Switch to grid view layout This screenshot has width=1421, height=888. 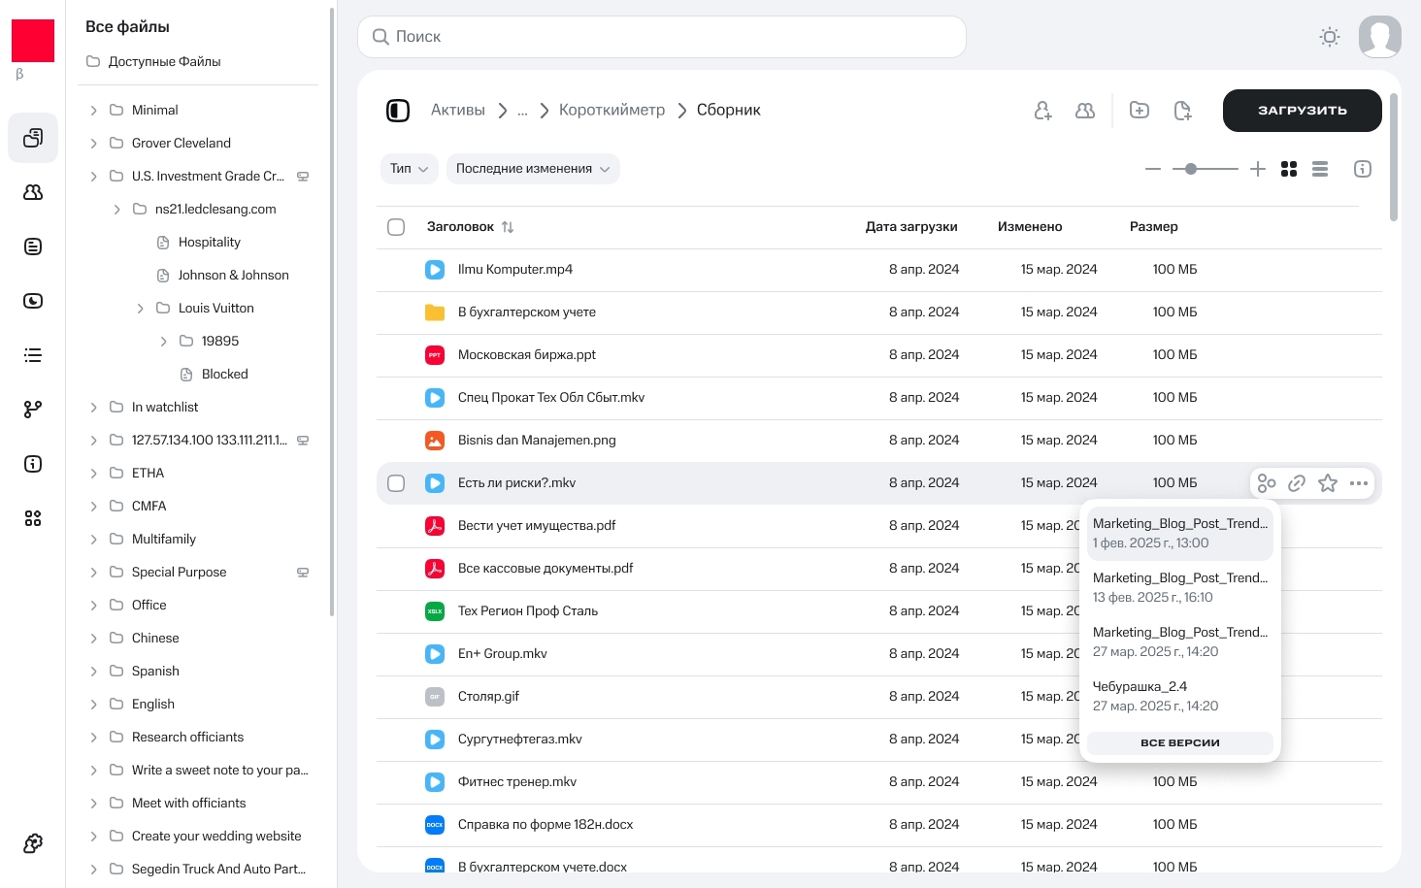1289,169
